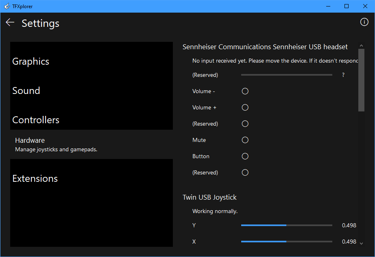Image resolution: width=375 pixels, height=257 pixels.
Task: Click the TFXplorer app icon in title bar
Action: (7, 6)
